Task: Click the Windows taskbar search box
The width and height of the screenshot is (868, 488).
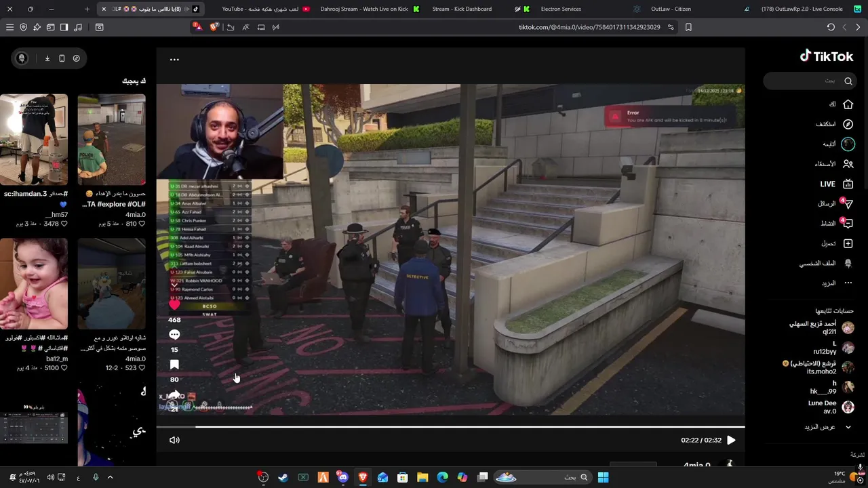Action: [x=541, y=477]
